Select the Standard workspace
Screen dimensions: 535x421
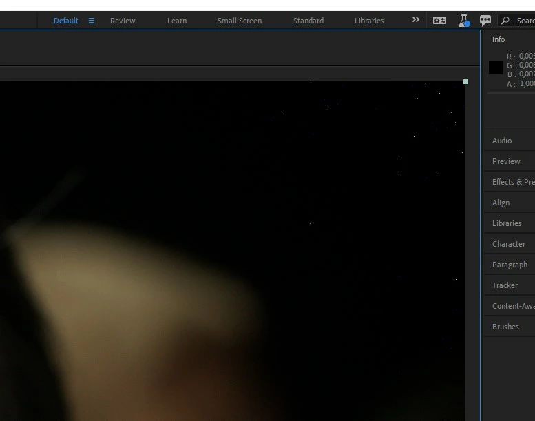pos(308,21)
